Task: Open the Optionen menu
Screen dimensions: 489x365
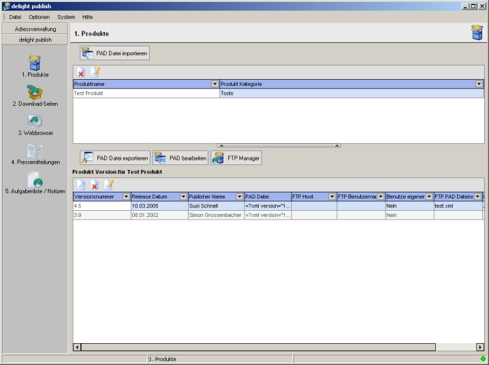Action: pos(40,16)
